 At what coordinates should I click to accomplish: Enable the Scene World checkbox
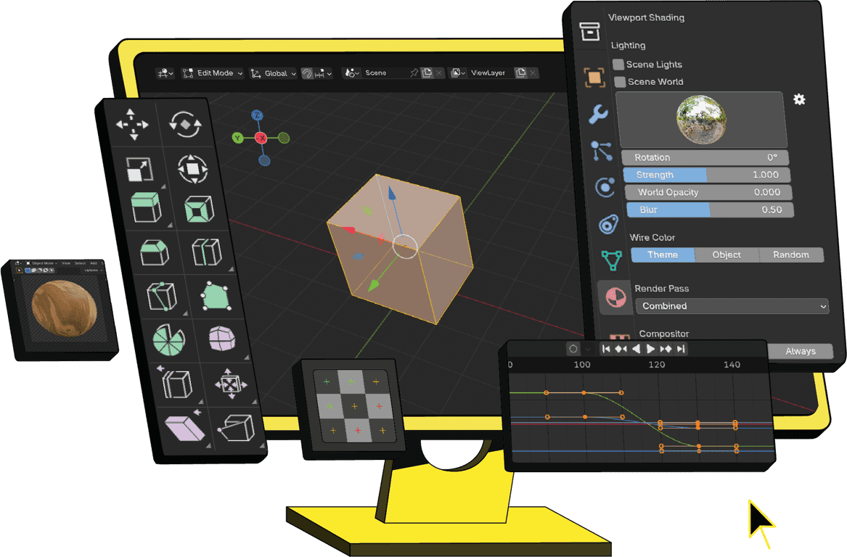[x=620, y=82]
